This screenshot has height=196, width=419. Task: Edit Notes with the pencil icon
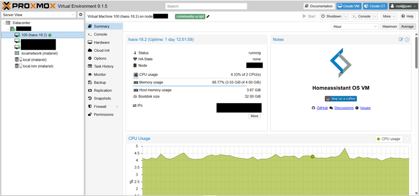[x=401, y=40]
